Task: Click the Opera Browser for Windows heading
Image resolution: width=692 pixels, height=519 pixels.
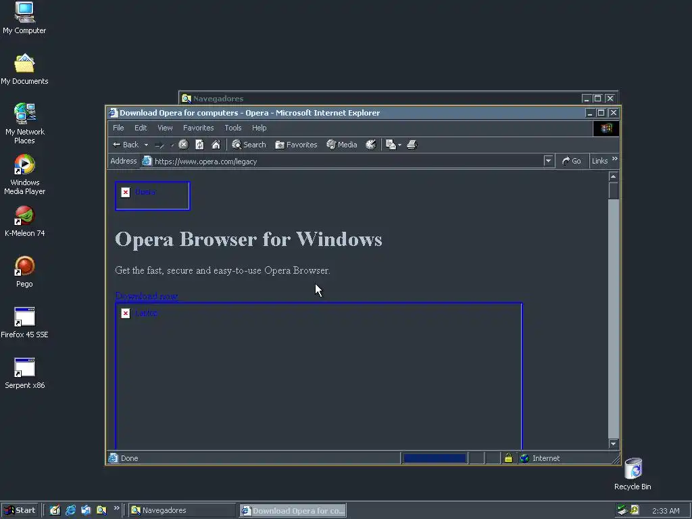Action: 249,239
